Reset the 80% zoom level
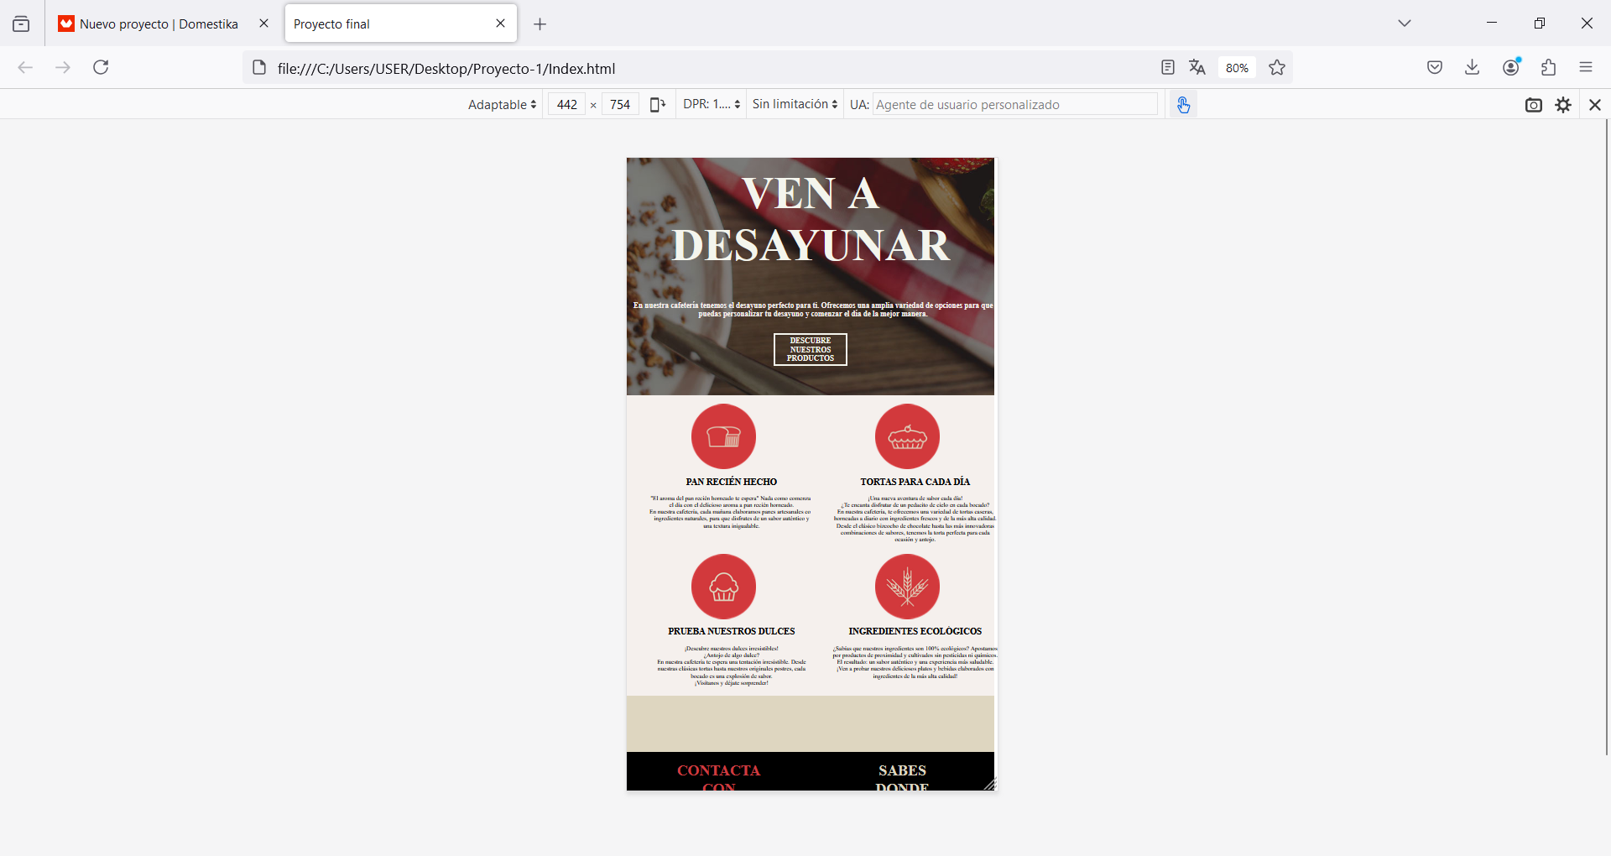The width and height of the screenshot is (1611, 856). 1237,68
